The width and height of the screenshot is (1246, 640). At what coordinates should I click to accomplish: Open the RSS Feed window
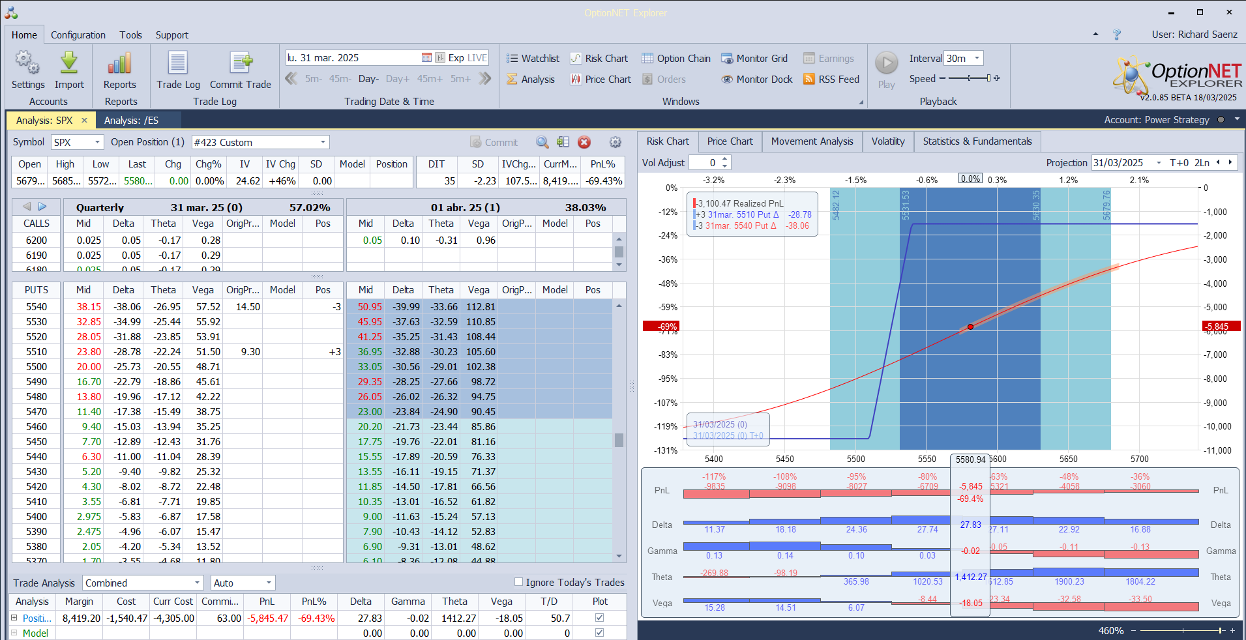point(831,79)
